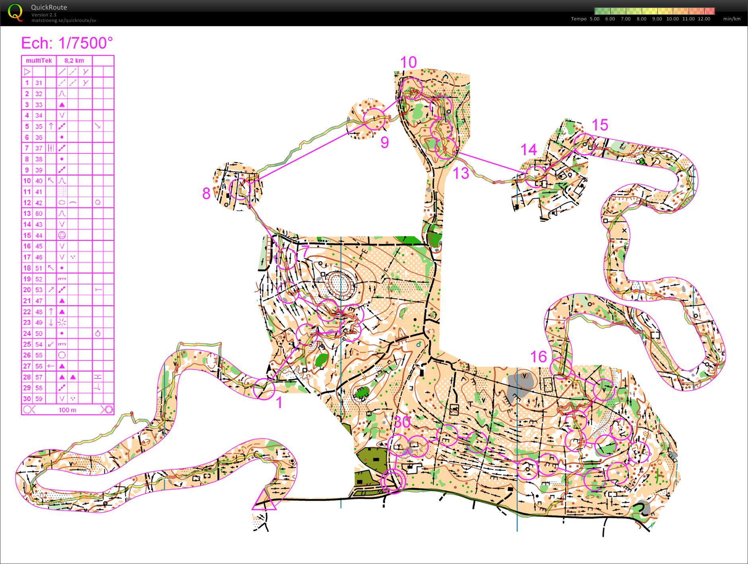Viewport: 748px width, 564px height.
Task: Click control code 37 in the table
Action: [39, 148]
